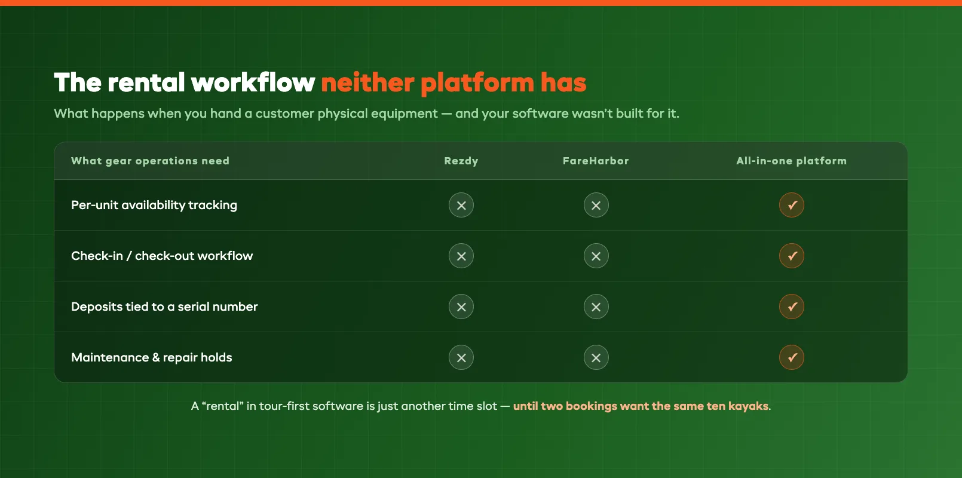Click the 'What gear operations need' header
The width and height of the screenshot is (962, 478).
[150, 161]
